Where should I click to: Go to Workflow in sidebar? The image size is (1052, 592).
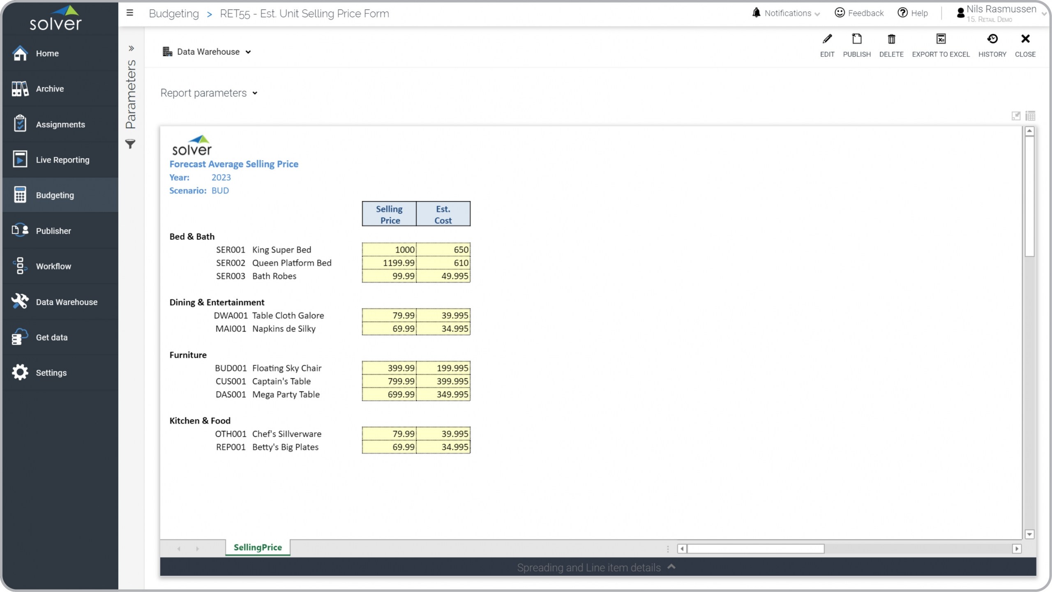point(53,266)
